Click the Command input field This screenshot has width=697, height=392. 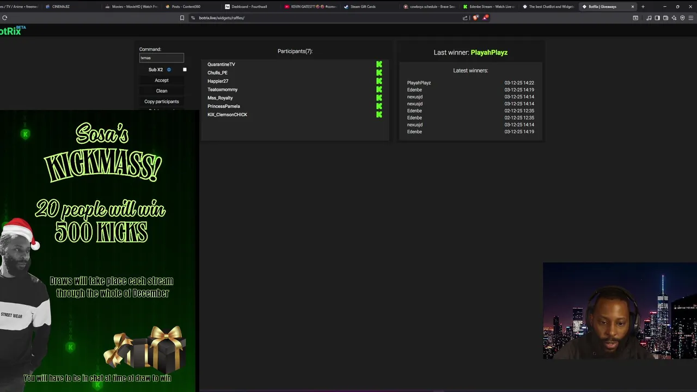coord(162,58)
